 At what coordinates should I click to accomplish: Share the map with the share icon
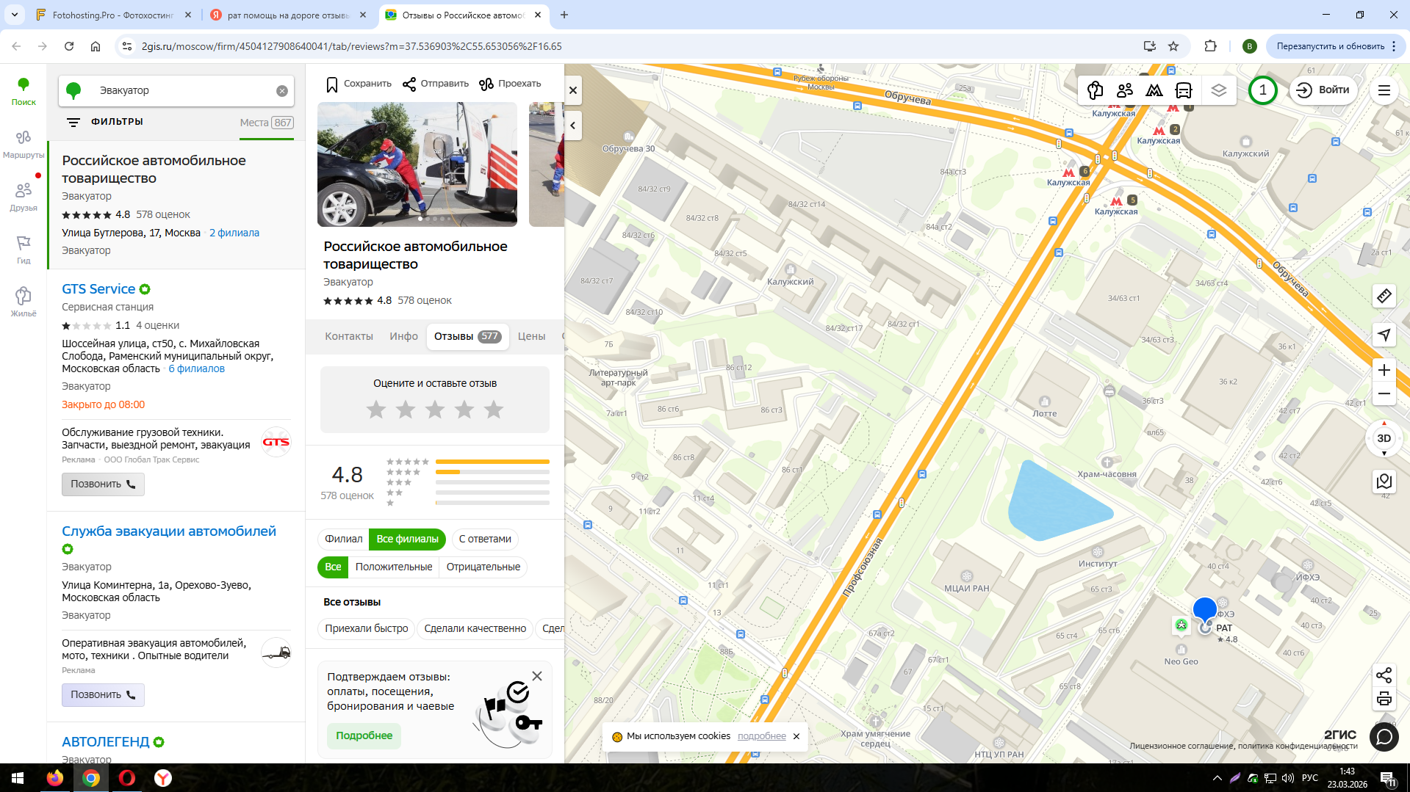pyautogui.click(x=1384, y=675)
